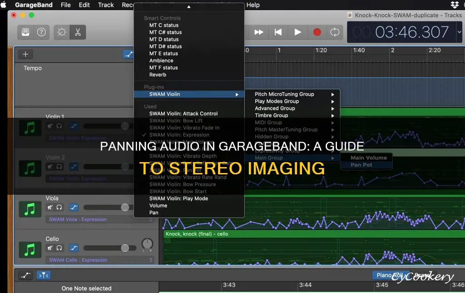Start playback with the Play button
The image size is (465, 293).
tap(297, 32)
